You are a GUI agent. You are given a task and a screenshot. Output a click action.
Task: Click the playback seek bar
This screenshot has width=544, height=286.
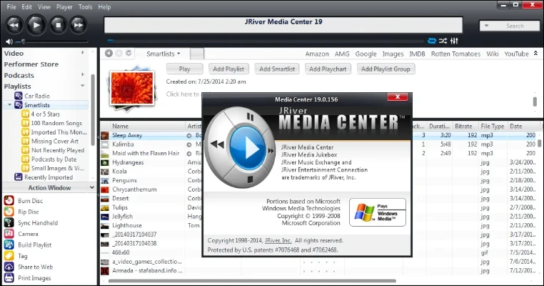click(x=266, y=41)
